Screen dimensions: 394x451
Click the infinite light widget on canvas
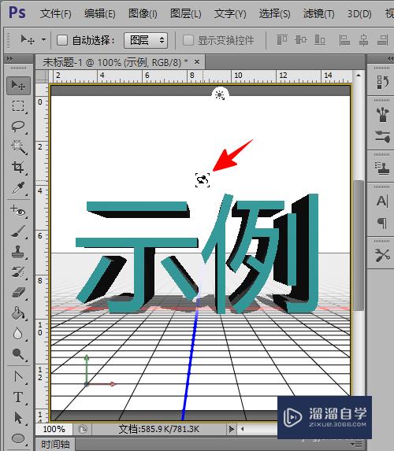click(220, 94)
